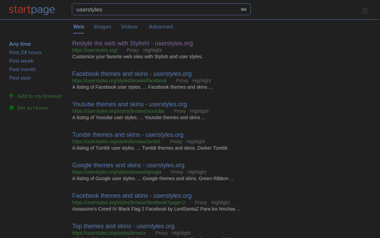This screenshot has width=380, height=238.
Task: Click Proxy for the Tumblr themes result
Action: pyautogui.click(x=176, y=142)
